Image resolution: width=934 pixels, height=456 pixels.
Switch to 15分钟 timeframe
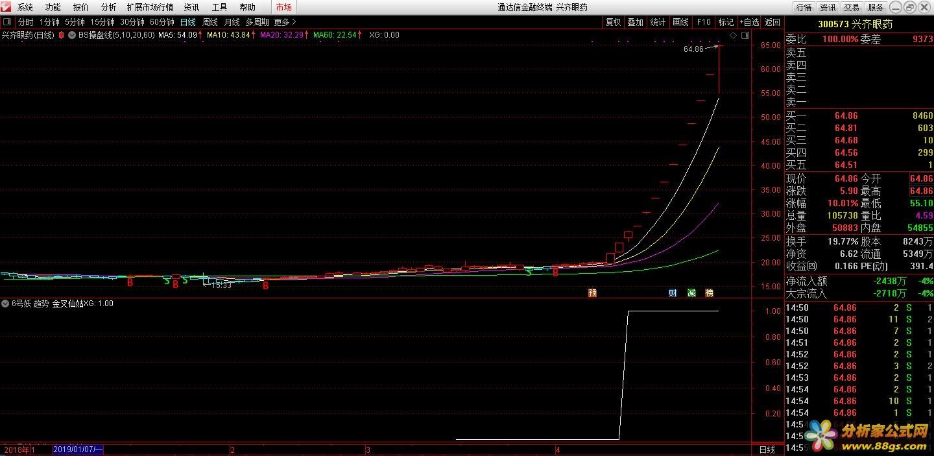(x=102, y=22)
